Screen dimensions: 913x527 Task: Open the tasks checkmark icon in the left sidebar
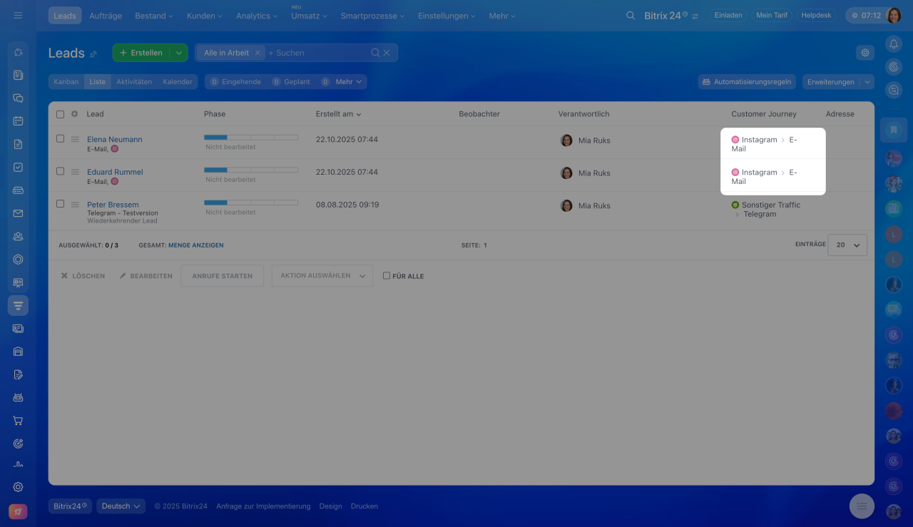click(19, 167)
